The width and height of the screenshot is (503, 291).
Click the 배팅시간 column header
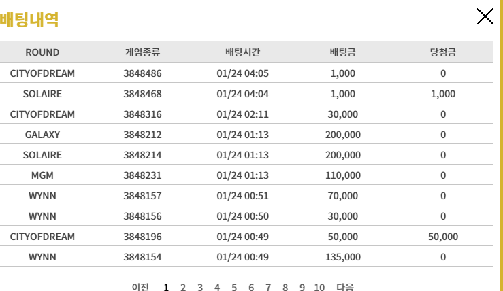242,52
